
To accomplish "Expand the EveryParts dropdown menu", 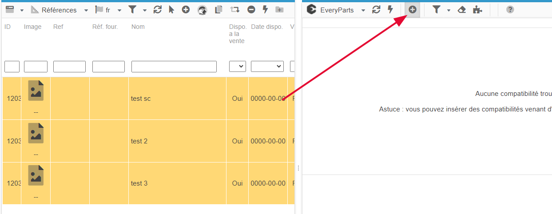I will 363,10.
